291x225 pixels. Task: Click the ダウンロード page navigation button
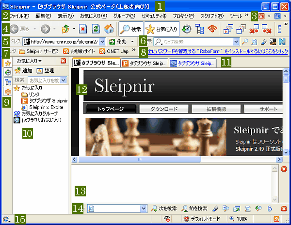click(164, 109)
